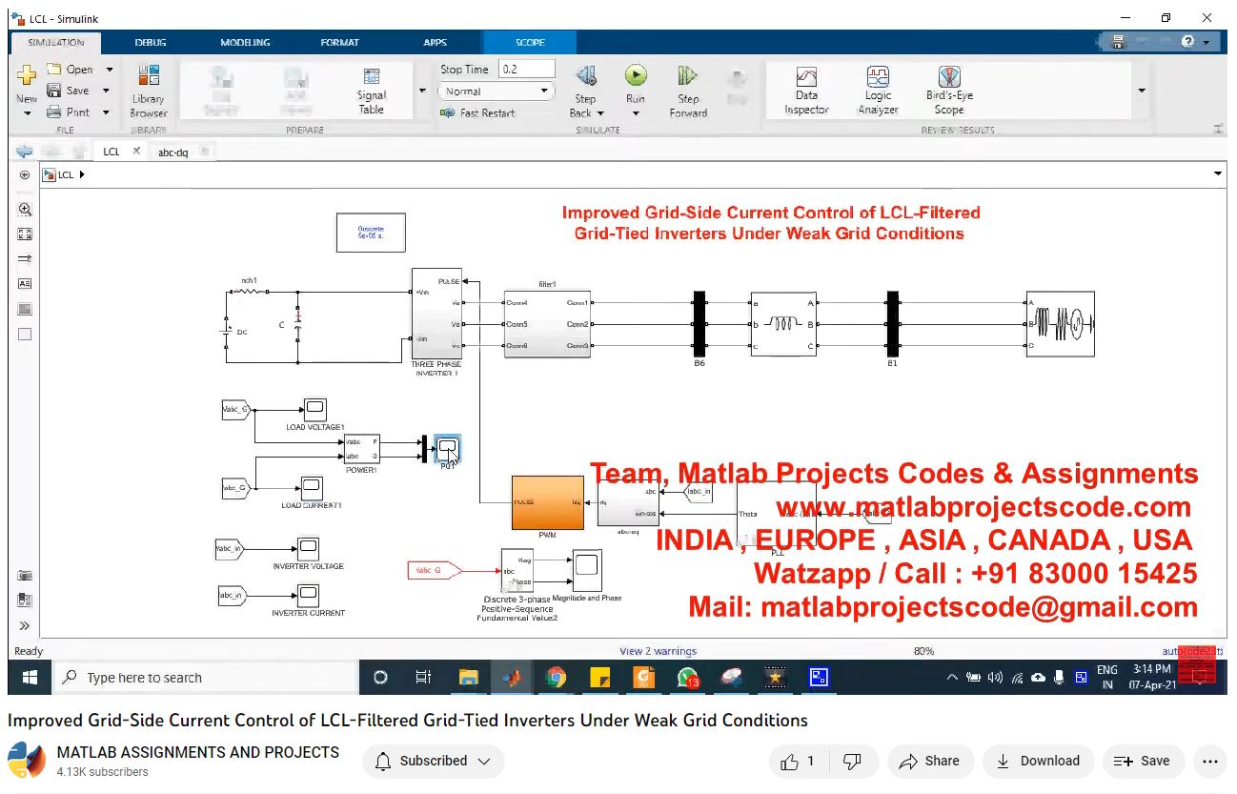
Task: Click the Run simulation button
Action: coord(636,77)
